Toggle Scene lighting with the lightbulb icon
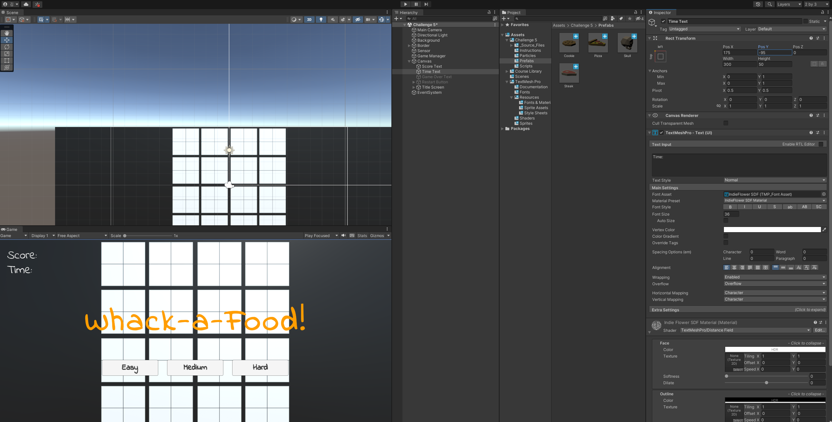 [321, 20]
